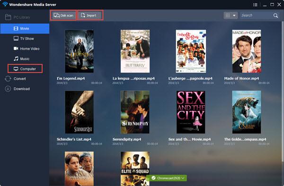Click the Wondershare Wi-Fi logo icon
This screenshot has width=284, height=186.
(5, 4)
